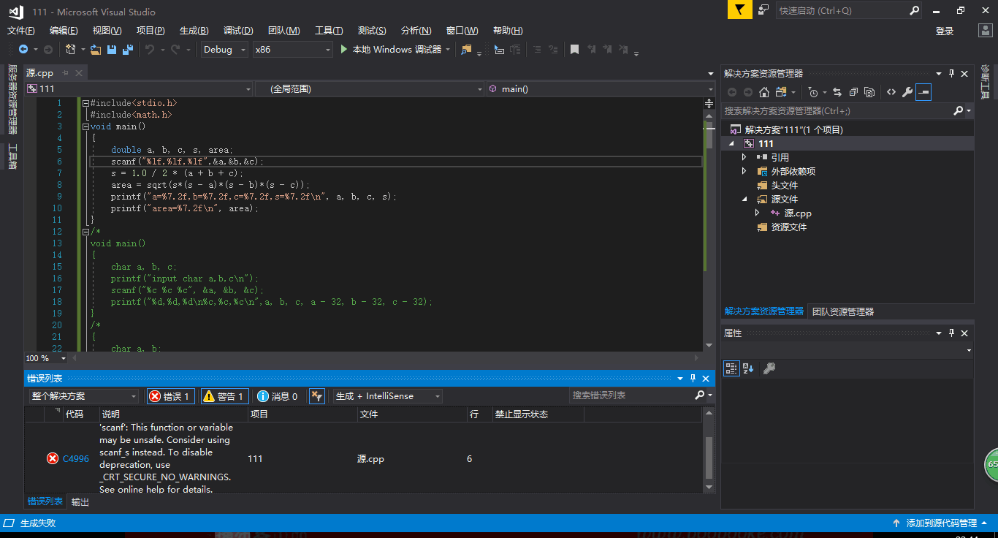Image resolution: width=998 pixels, height=538 pixels.
Task: Switch to the 输出 tab
Action: tap(80, 502)
